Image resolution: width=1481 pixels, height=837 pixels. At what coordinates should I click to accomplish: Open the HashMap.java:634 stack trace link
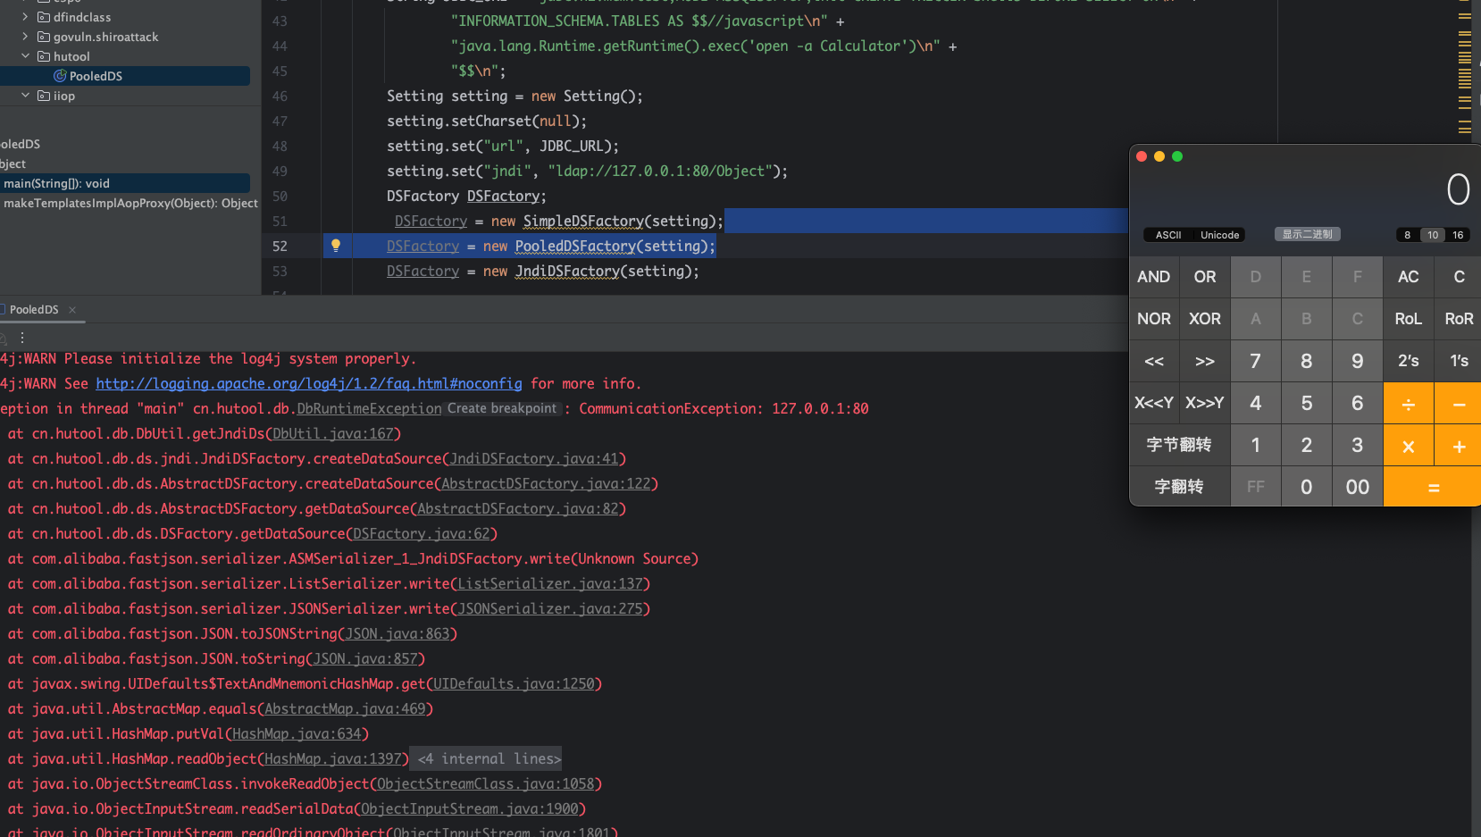297,733
